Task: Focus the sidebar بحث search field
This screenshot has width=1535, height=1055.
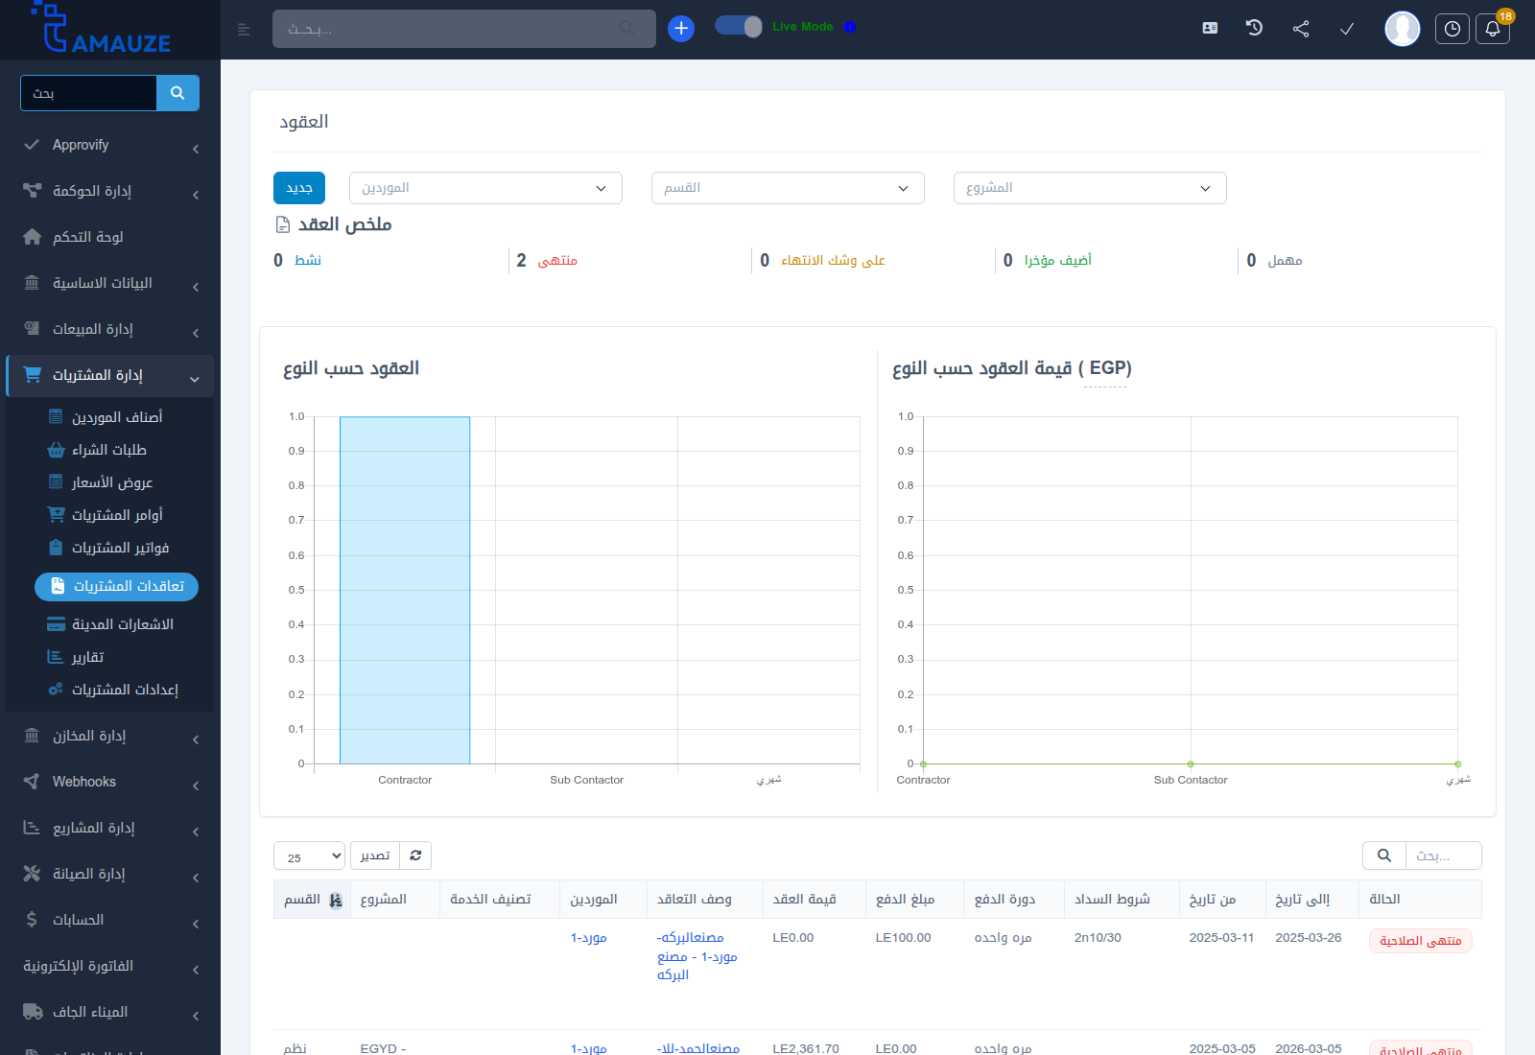Action: coord(88,93)
